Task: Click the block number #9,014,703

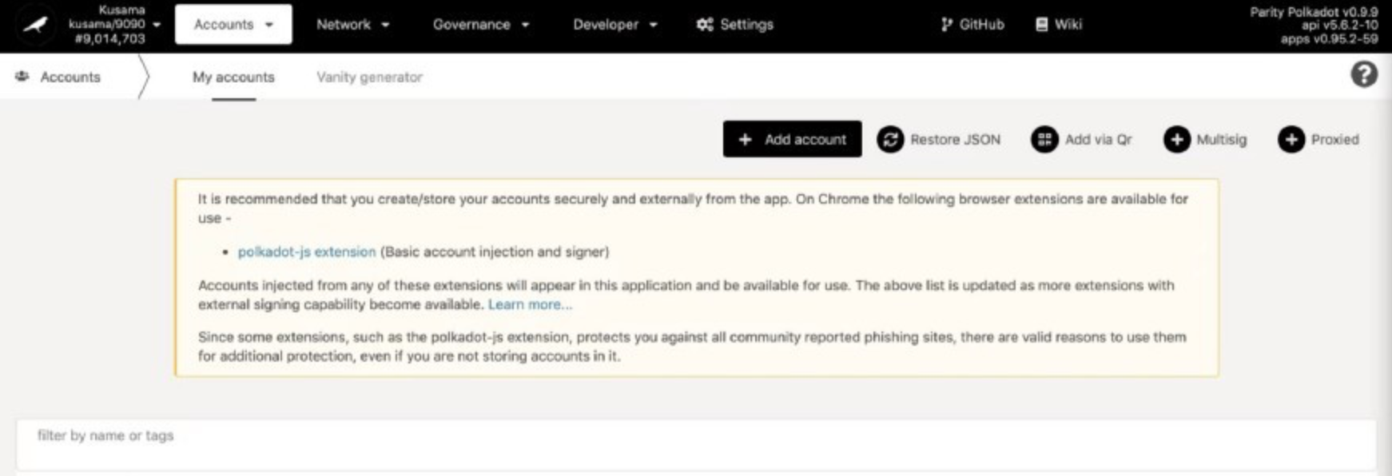Action: point(110,38)
